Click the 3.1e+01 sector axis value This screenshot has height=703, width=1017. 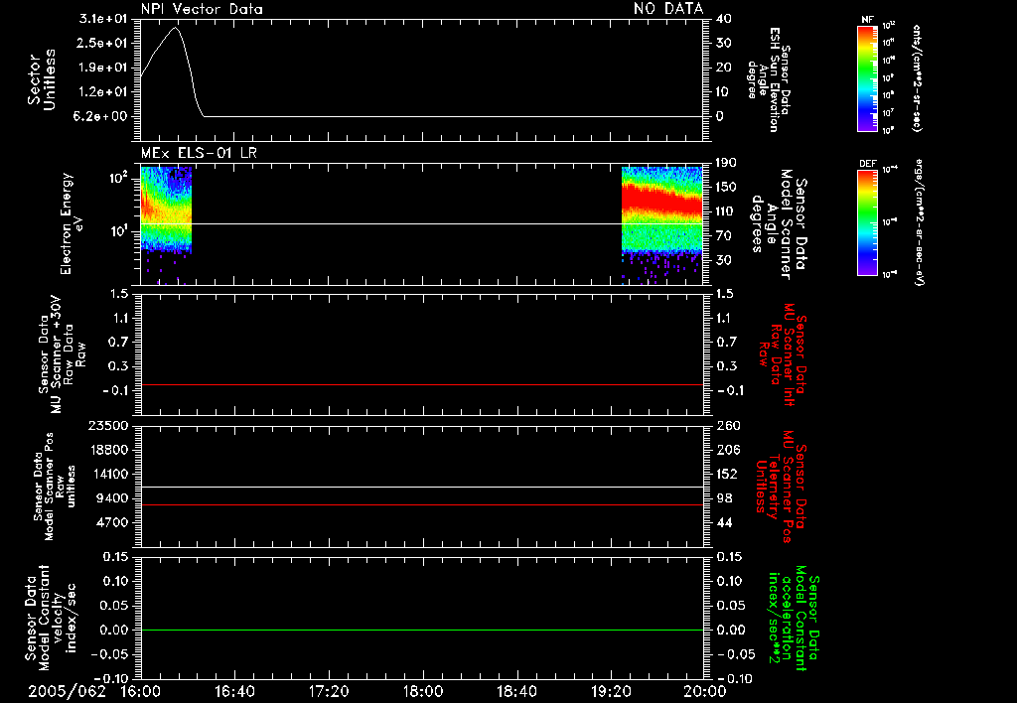(x=102, y=19)
